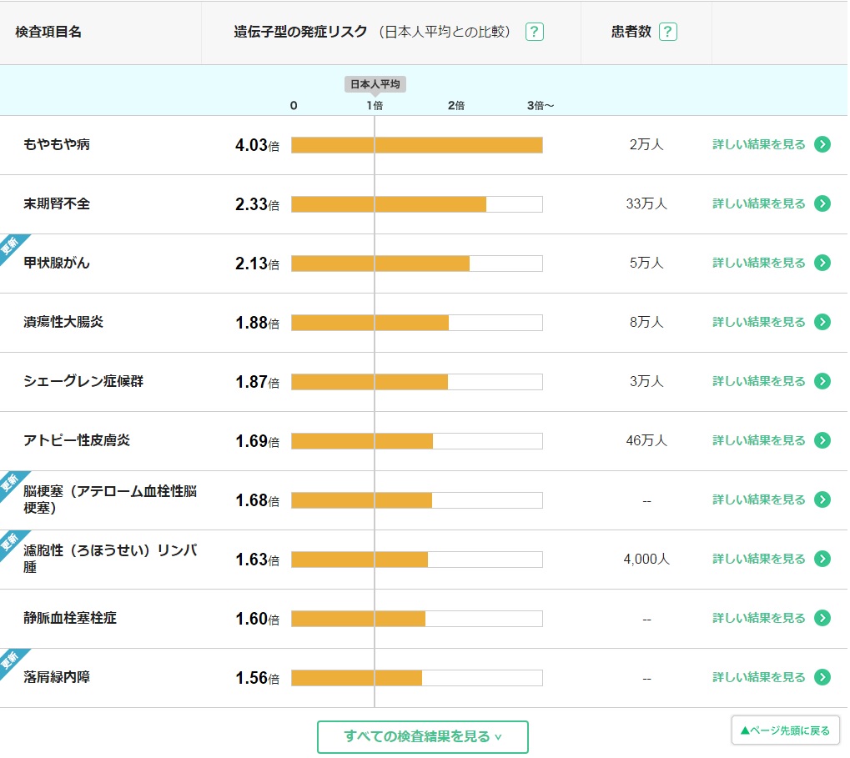The width and height of the screenshot is (850, 758).
Task: Open 詳しい結果を見る for 脳梗塞 row
Action: click(760, 500)
